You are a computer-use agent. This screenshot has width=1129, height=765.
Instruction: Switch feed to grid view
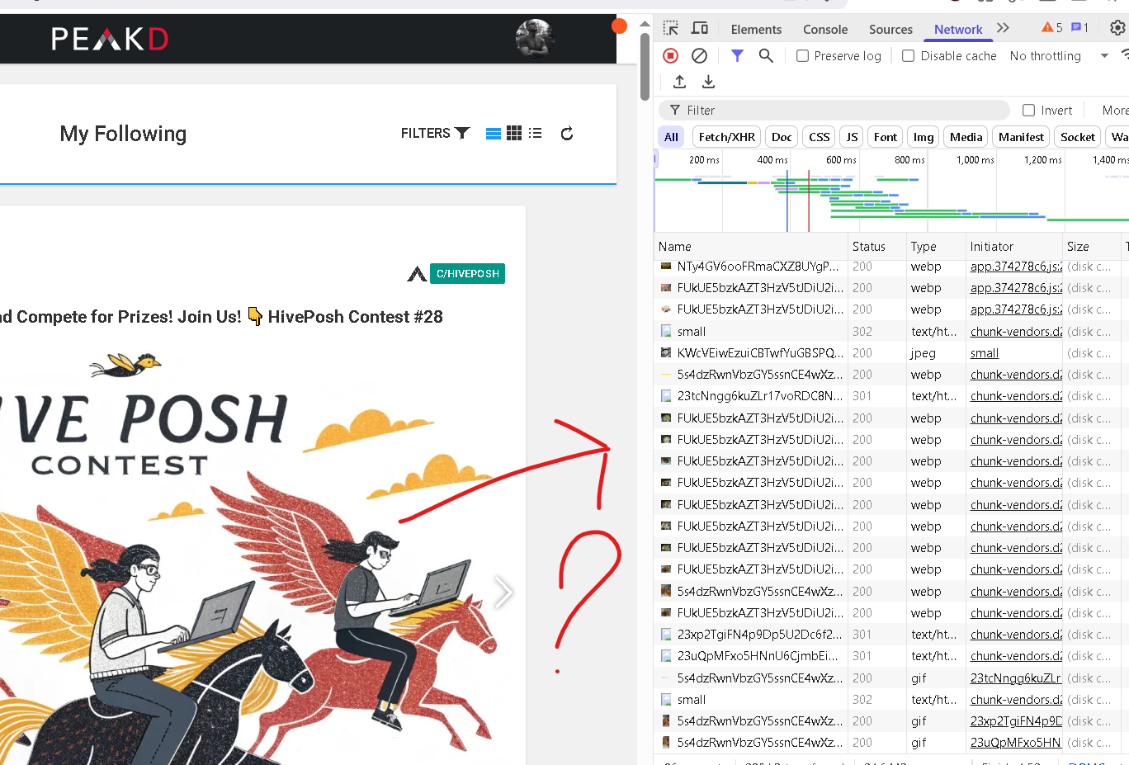pos(513,133)
